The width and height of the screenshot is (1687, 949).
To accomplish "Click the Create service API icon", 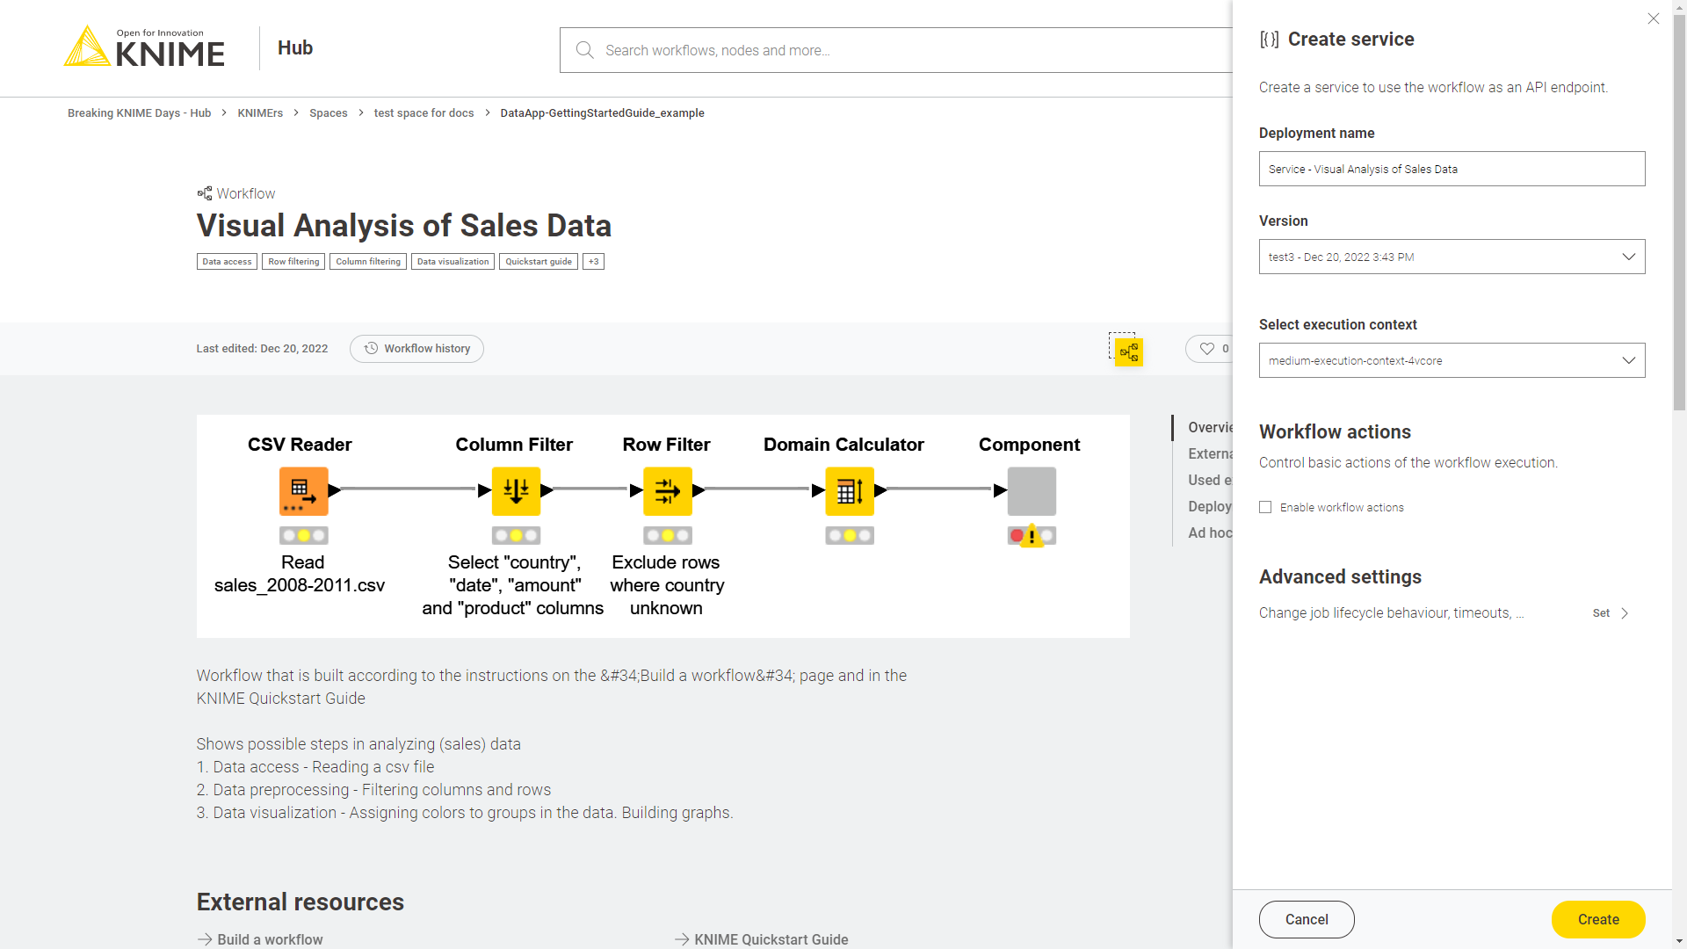I will [1269, 40].
